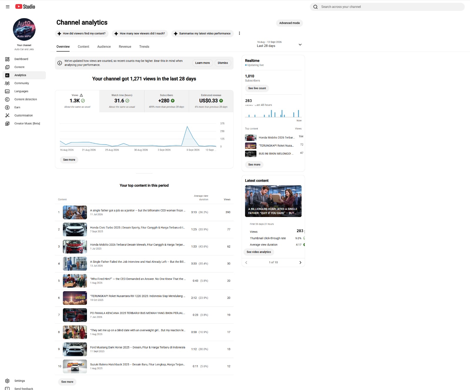Screen dimensions: 470x390
Task: Click Send feedback in sidebar
Action: pyautogui.click(x=24, y=389)
